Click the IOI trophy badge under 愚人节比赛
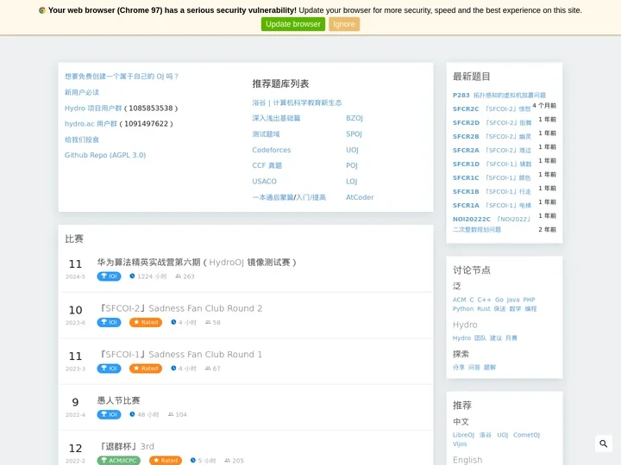This screenshot has height=465, width=621. tap(109, 414)
